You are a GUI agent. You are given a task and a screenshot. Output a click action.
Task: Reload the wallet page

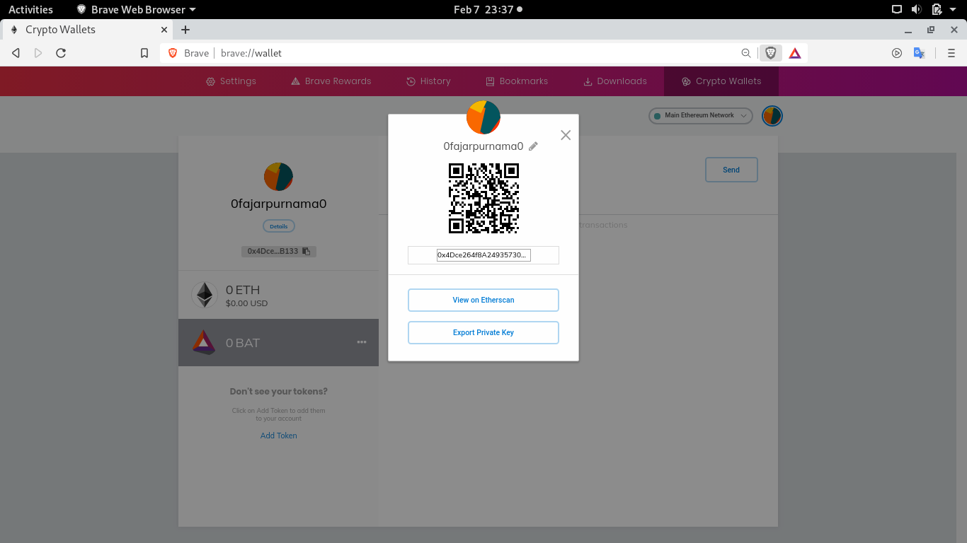click(x=61, y=53)
